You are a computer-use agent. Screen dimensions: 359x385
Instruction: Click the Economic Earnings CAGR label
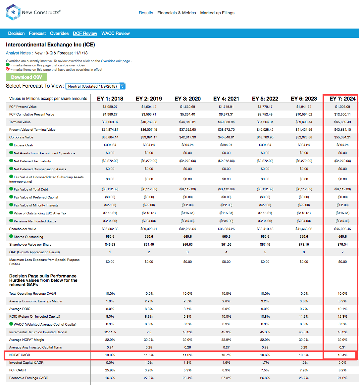tap(29, 378)
